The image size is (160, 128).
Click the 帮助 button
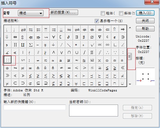click(x=145, y=29)
